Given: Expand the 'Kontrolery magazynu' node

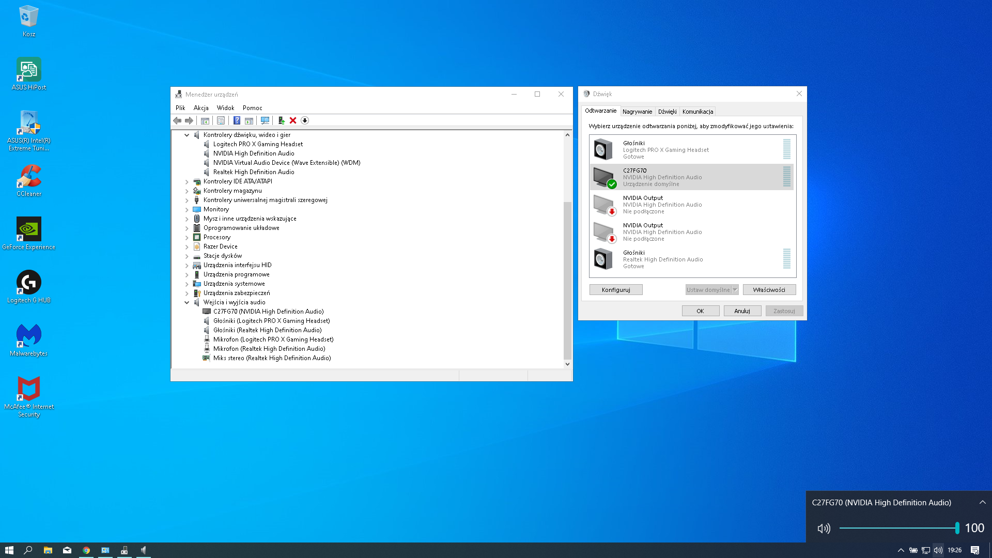Looking at the screenshot, I should coord(187,191).
